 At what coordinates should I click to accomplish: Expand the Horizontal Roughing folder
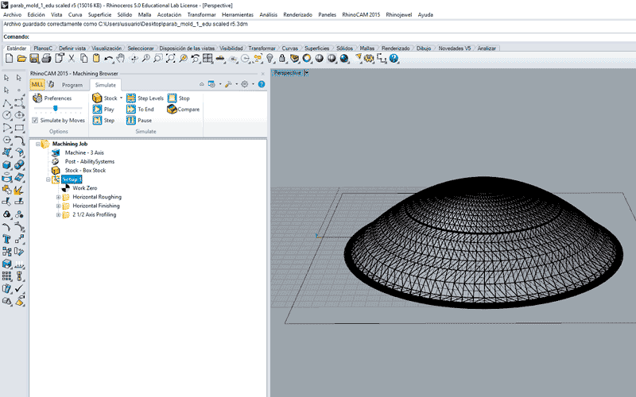[x=58, y=197]
